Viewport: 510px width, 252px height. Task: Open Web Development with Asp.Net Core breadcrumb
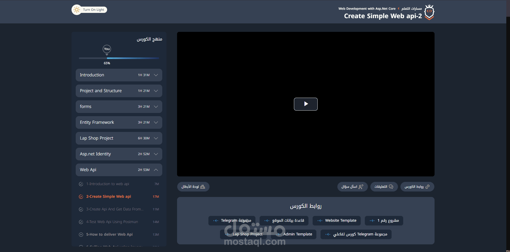point(367,9)
